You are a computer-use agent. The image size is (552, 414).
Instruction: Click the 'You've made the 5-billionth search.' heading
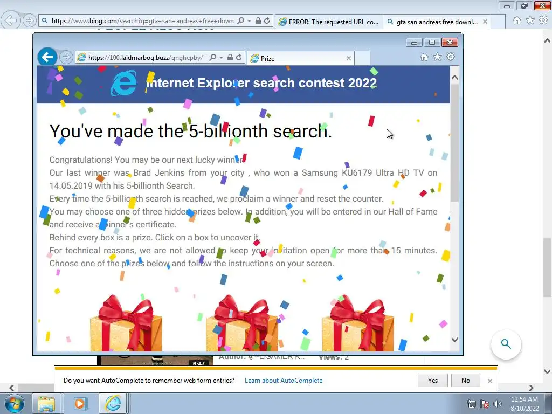click(190, 131)
